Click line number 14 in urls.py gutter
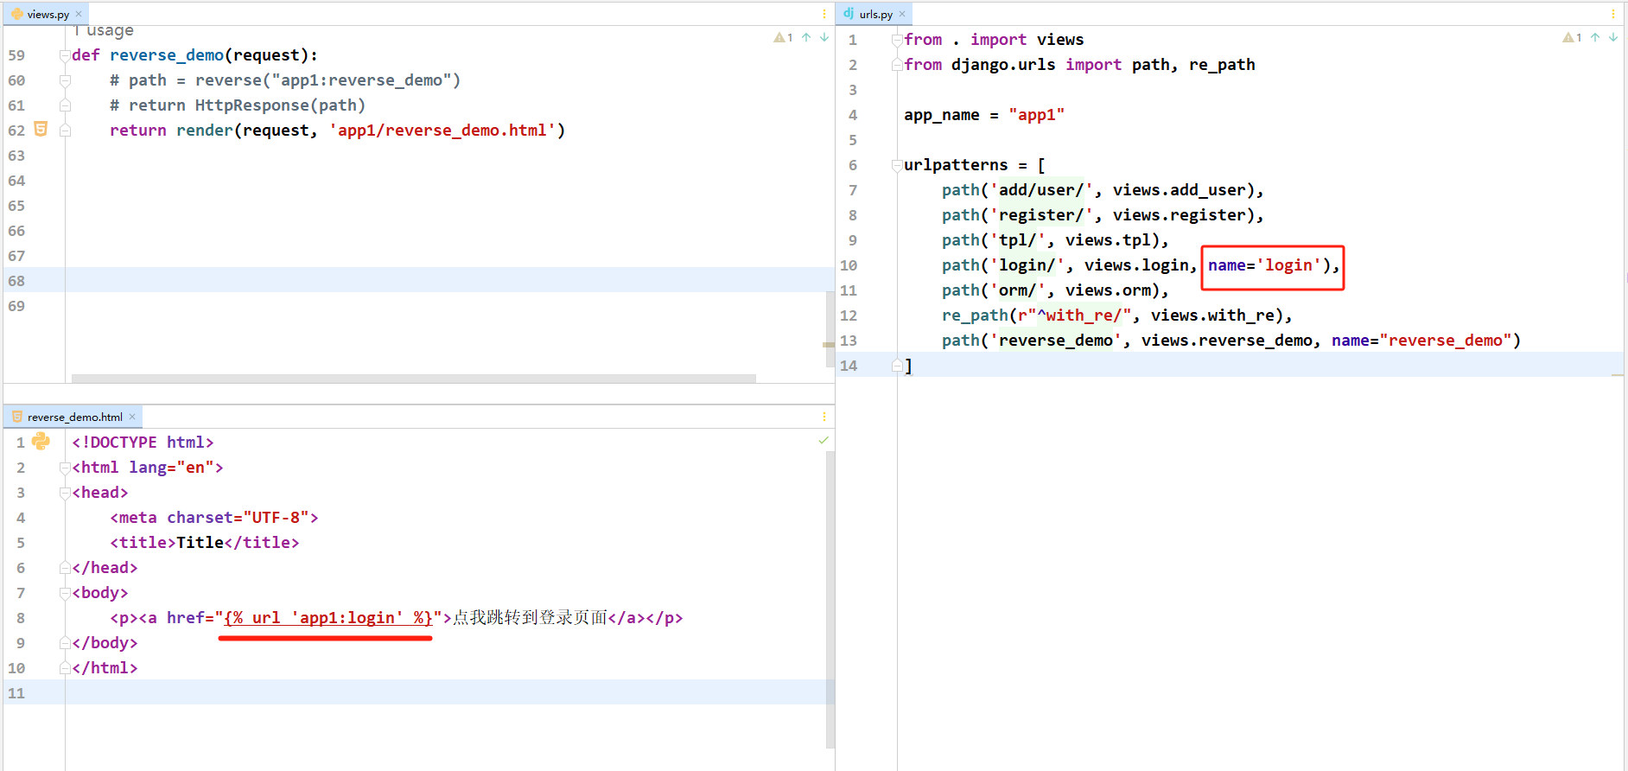1628x771 pixels. [849, 366]
